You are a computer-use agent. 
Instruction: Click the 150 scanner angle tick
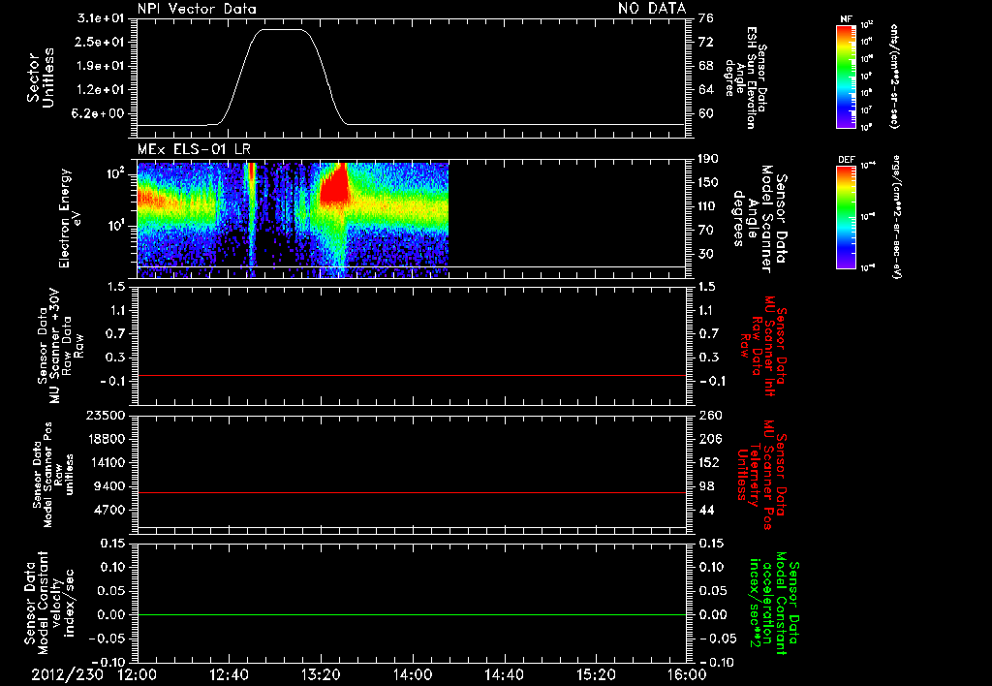point(708,182)
